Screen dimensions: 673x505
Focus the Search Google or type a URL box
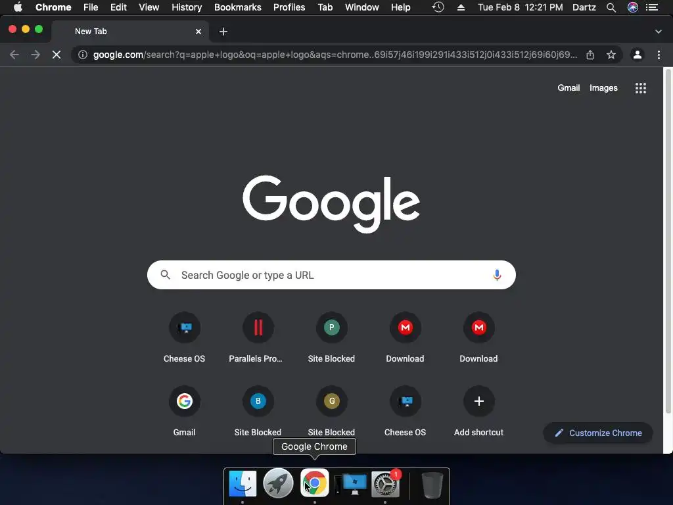pos(331,275)
